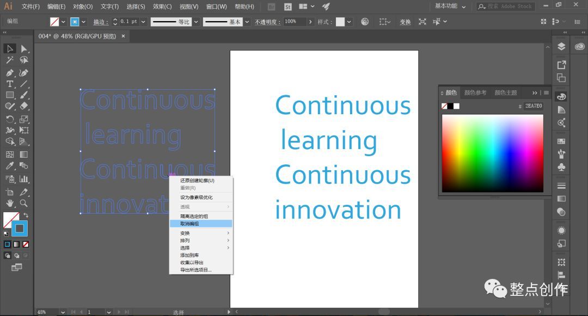Set paint mode to Gradient

click(16, 245)
